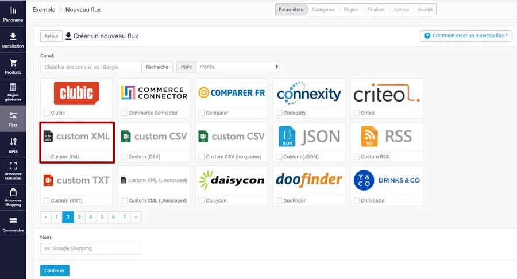Select the Paramètres step tab

291,10
